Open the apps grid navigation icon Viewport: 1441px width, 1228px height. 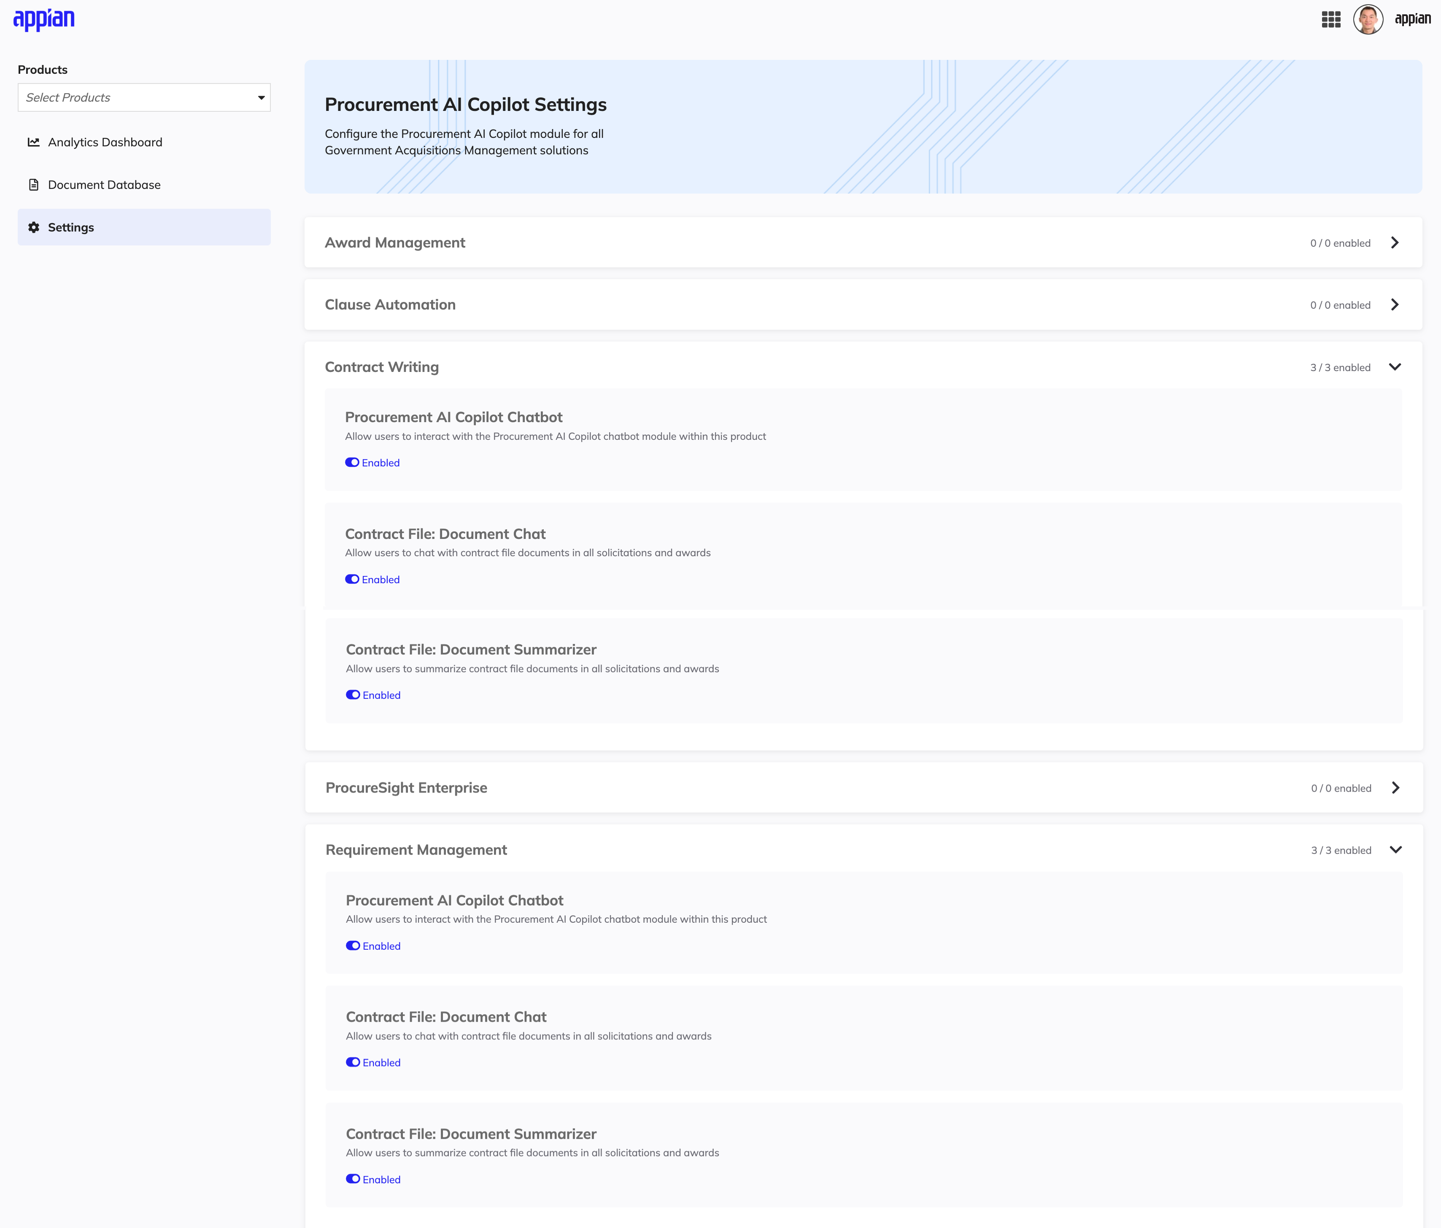[x=1331, y=19]
